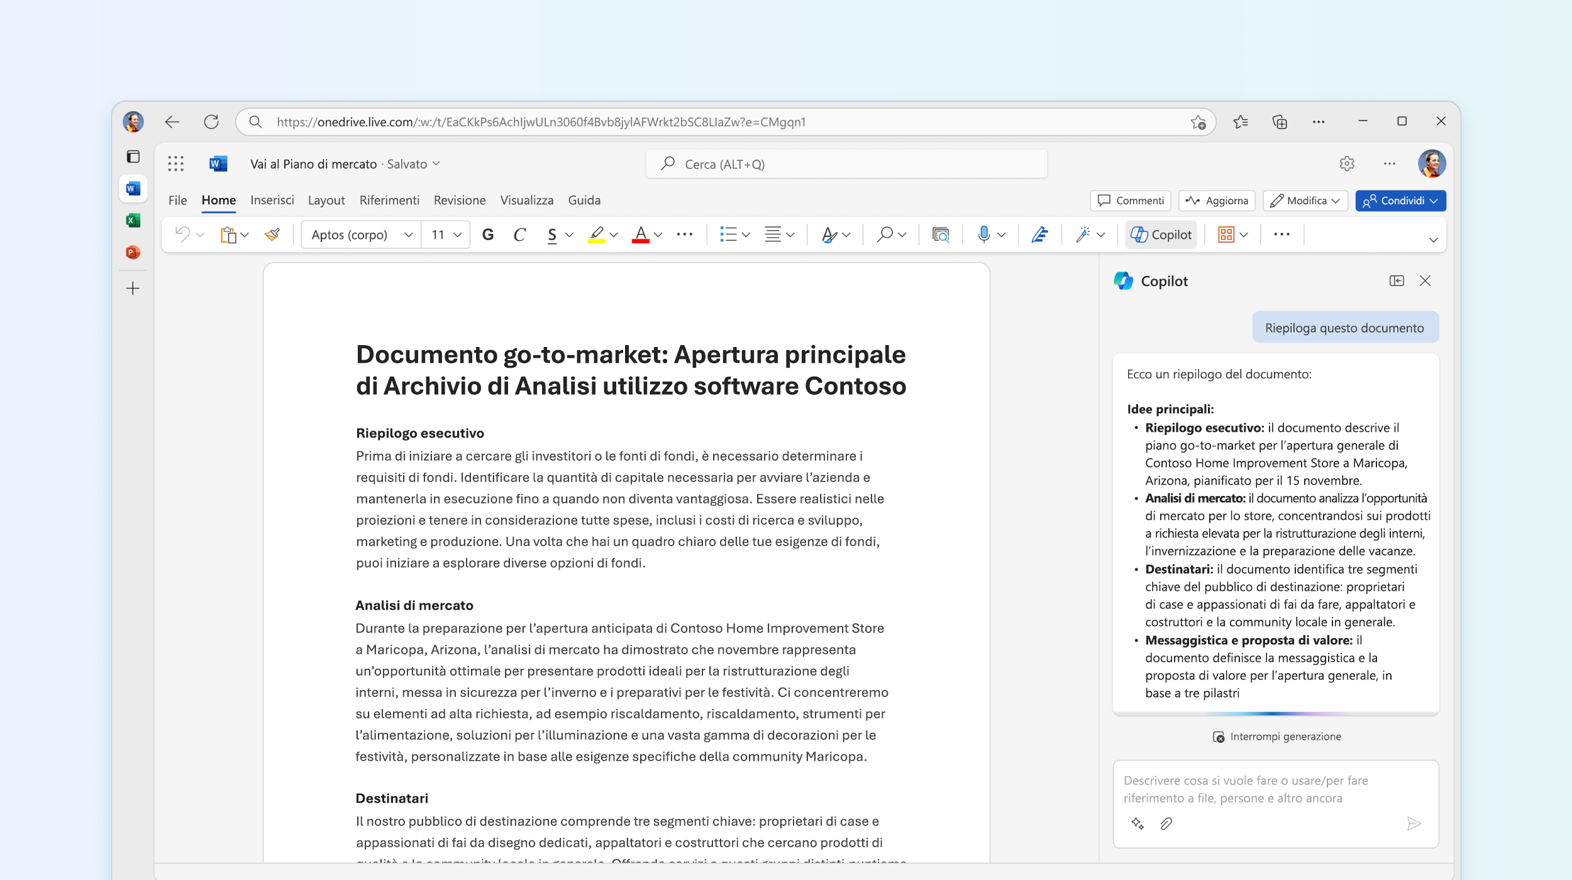
Task: Click Interrompi generazione to stop Copilot
Action: point(1276,736)
